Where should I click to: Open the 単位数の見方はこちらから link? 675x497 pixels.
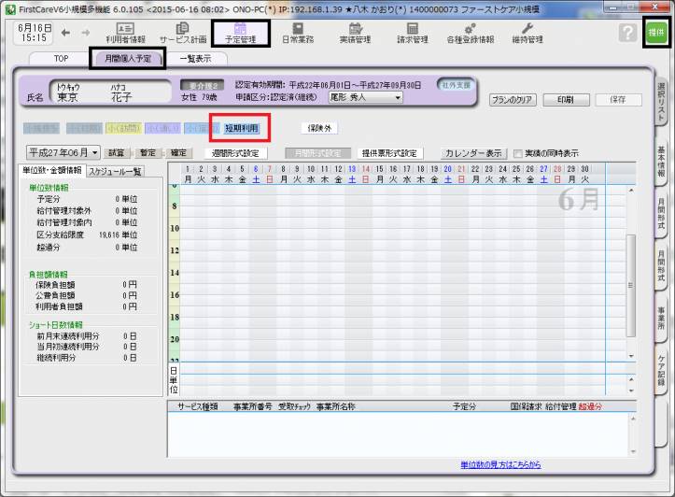(x=500, y=464)
